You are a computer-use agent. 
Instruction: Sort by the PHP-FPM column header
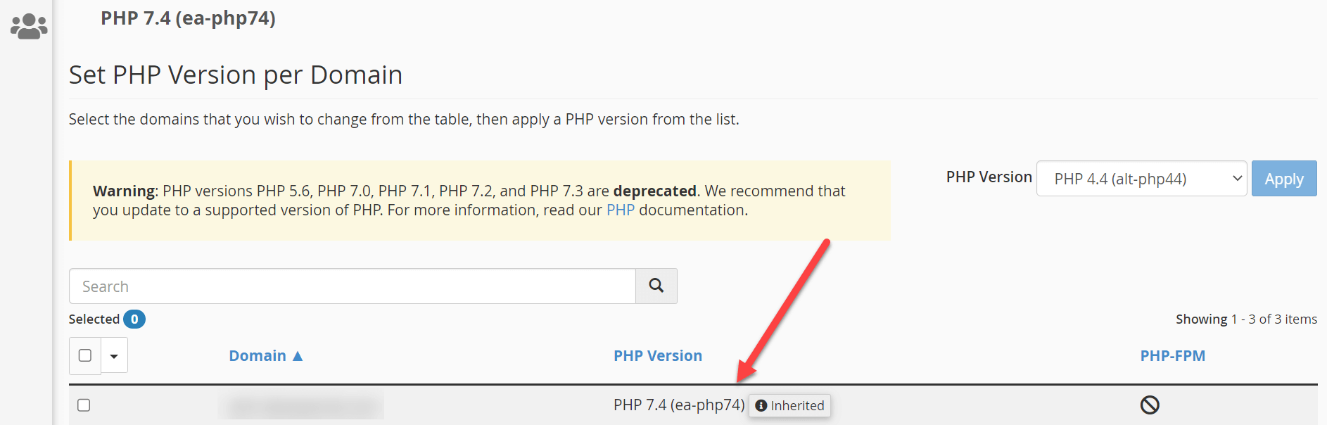[1172, 356]
